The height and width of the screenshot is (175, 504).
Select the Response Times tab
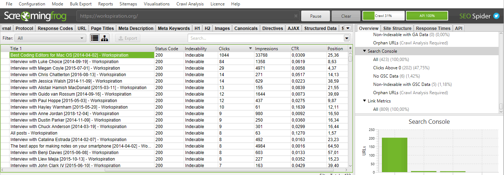[433, 28]
